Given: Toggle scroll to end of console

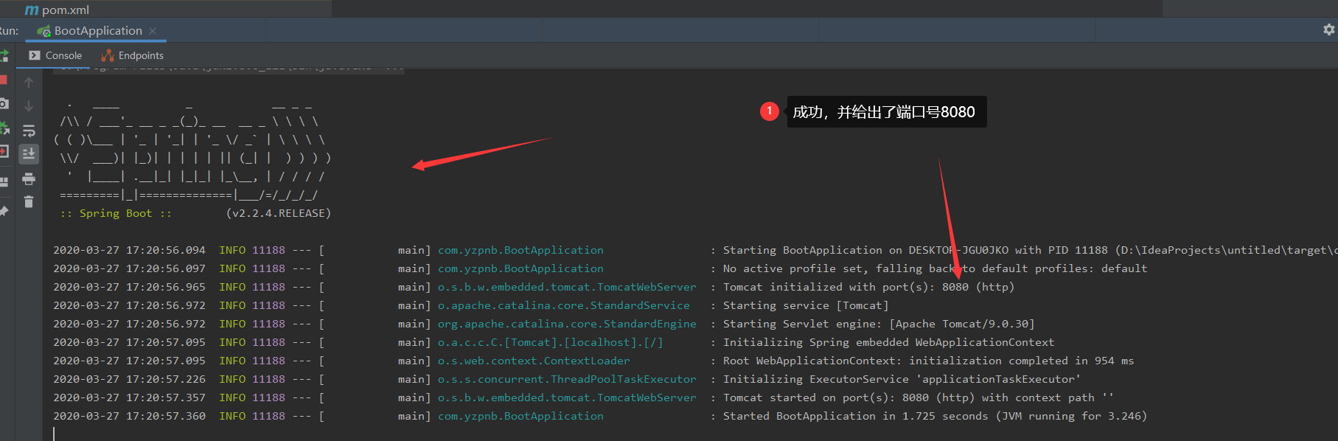Looking at the screenshot, I should point(29,153).
